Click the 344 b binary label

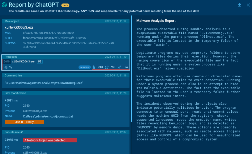coord(24,122)
